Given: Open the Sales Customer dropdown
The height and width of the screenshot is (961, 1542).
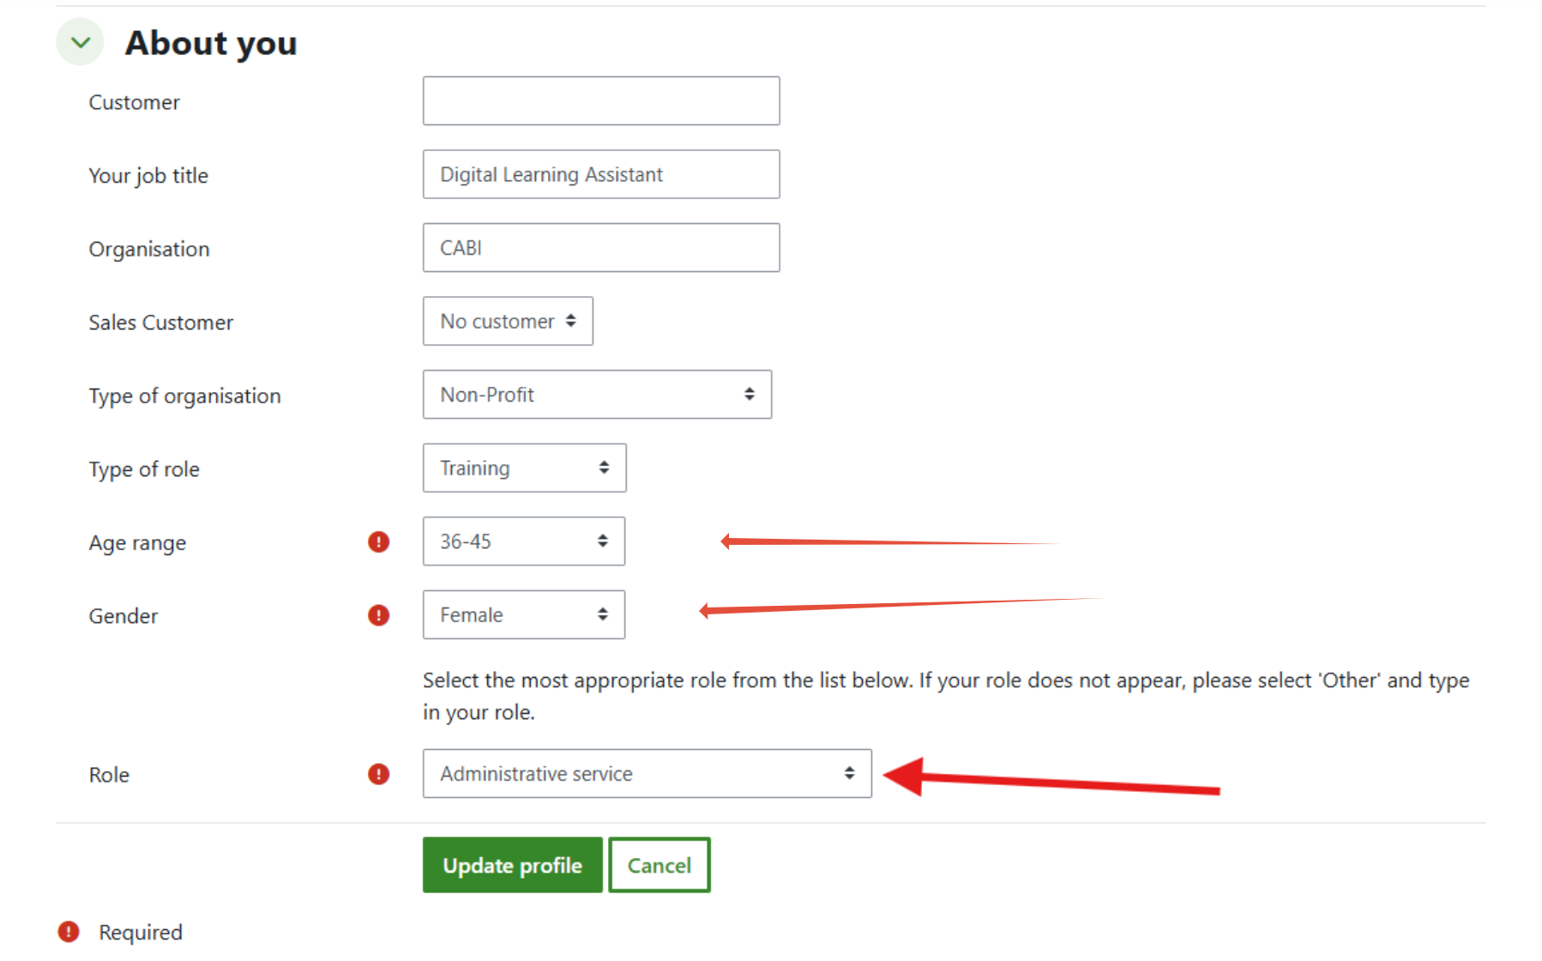Looking at the screenshot, I should 508,321.
